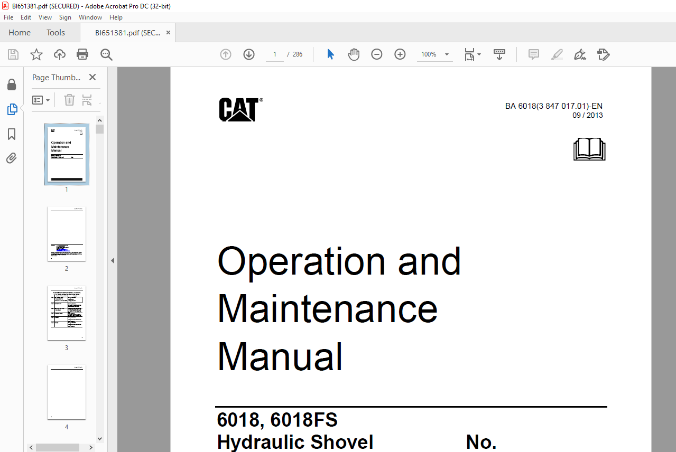The width and height of the screenshot is (676, 452).
Task: Click the '6018, 6018FS' heading text
Action: [x=277, y=420]
